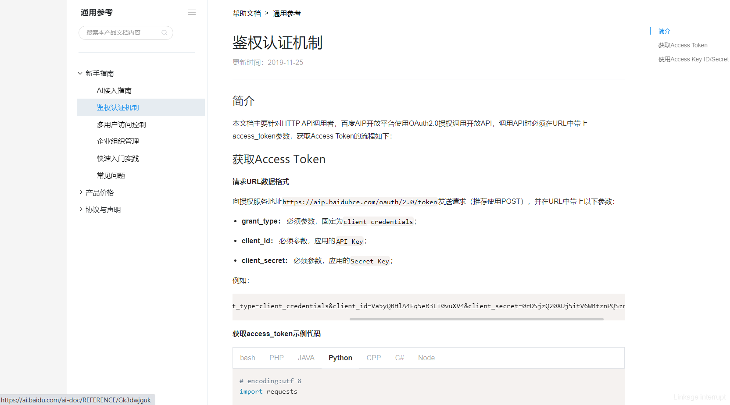Switch to the JAVA code example tab

(306, 358)
